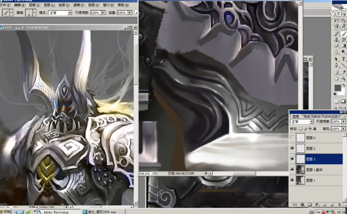Select the Type tool
Viewport: 347px width, 214px height.
pos(343,59)
